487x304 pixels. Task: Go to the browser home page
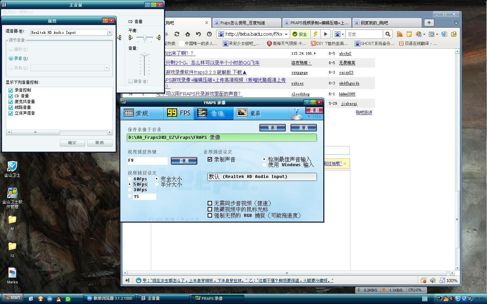coord(188,34)
